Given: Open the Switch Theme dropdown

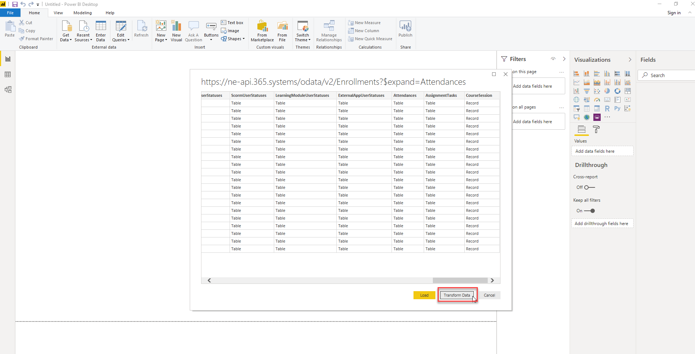Looking at the screenshot, I should click(x=303, y=31).
